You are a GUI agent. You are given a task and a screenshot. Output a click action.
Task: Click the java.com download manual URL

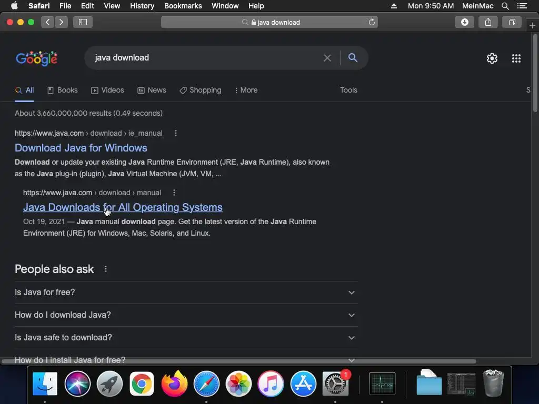[x=92, y=193]
